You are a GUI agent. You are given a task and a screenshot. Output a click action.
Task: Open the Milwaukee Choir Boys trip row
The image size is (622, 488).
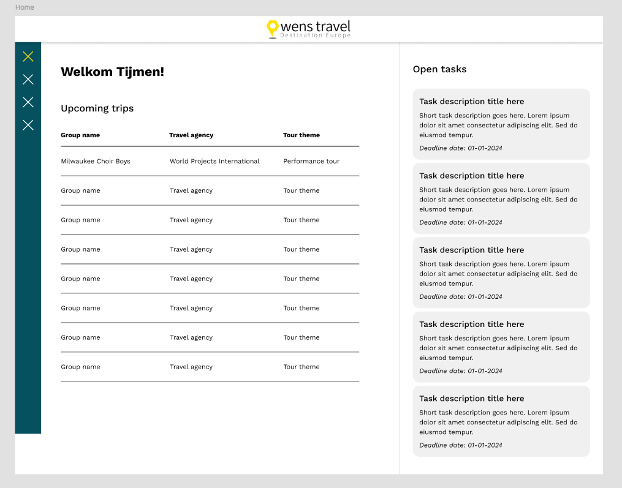[x=210, y=162]
